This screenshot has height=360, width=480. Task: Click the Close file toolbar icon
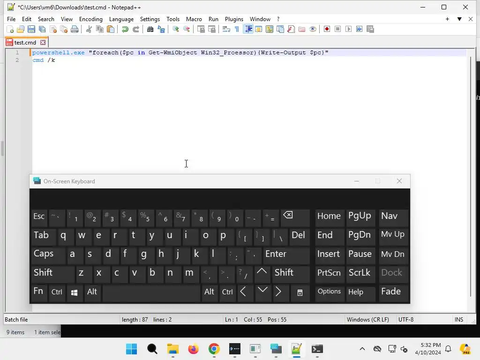pyautogui.click(x=53, y=29)
